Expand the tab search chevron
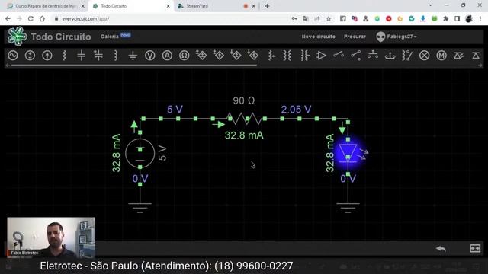Image resolution: width=488 pixels, height=274 pixels. point(430,5)
